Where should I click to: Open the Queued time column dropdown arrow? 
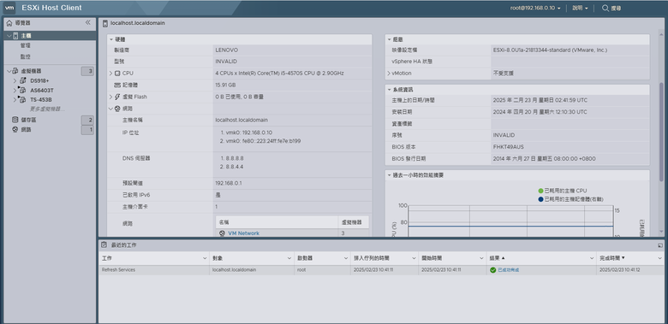(x=414, y=258)
